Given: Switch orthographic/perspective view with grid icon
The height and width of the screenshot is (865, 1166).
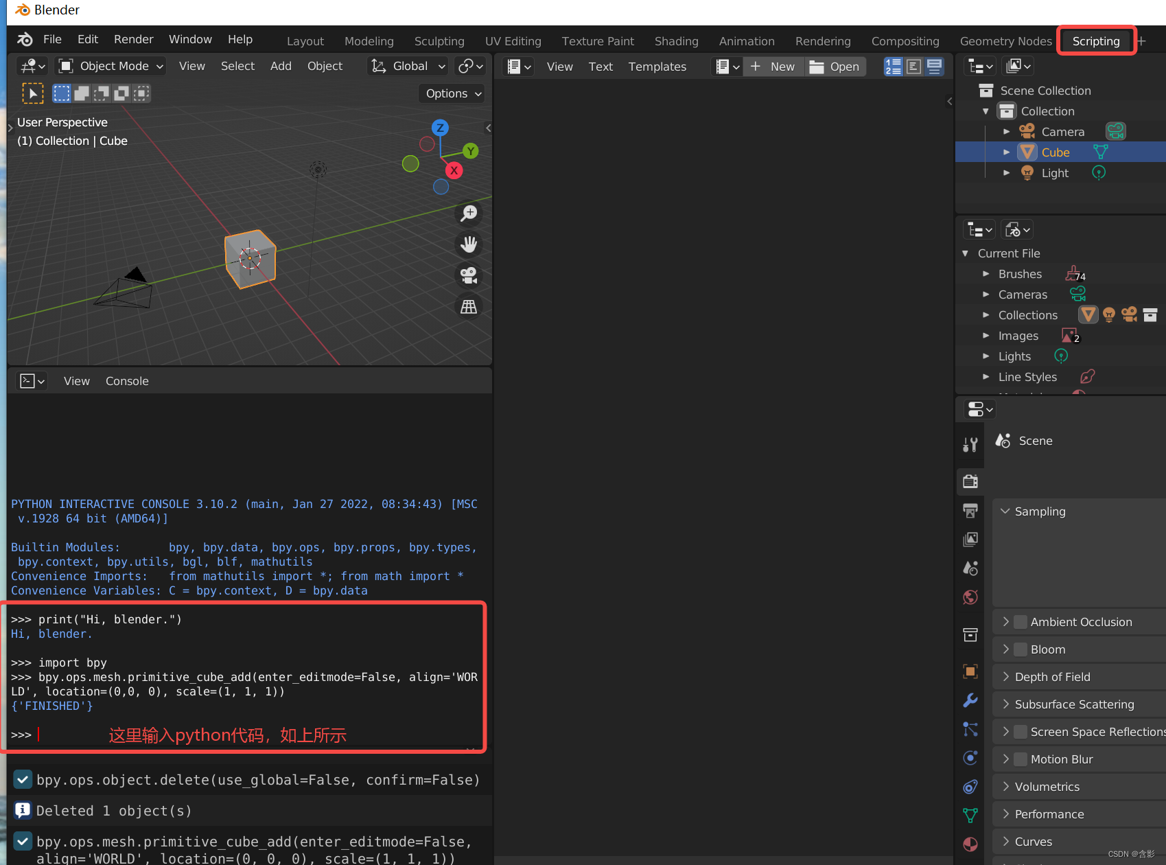Looking at the screenshot, I should [x=469, y=306].
